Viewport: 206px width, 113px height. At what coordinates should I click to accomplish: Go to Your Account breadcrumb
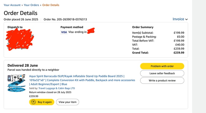[12, 5]
